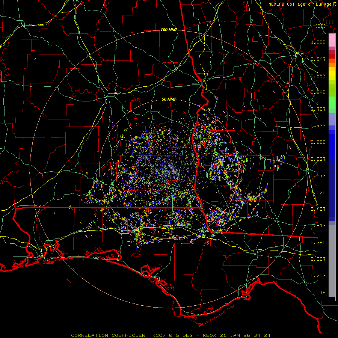Click the KEOX radar site identifier
The image size is (338, 338).
tap(210, 335)
